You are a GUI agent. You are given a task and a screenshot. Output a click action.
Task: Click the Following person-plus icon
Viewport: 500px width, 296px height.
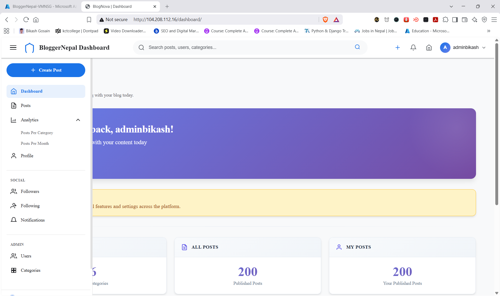point(14,206)
